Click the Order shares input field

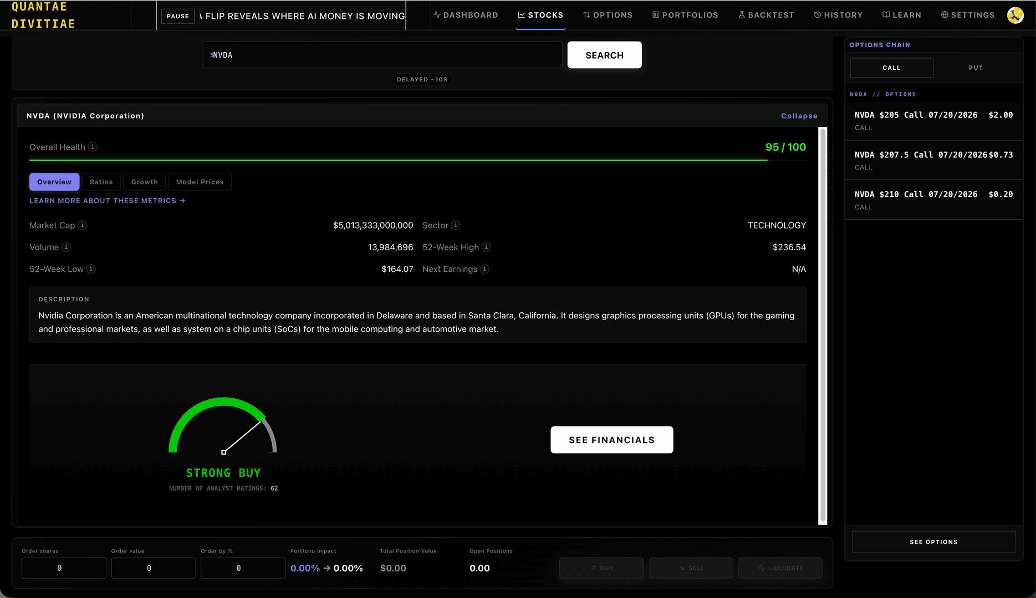point(64,568)
